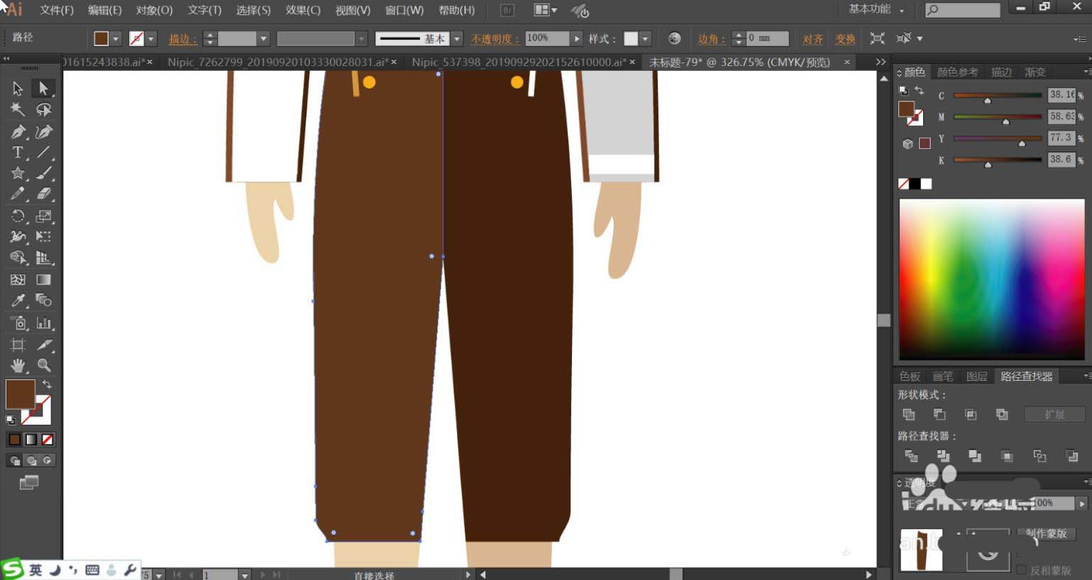1092x580 pixels.
Task: Click the 对齐 link in control bar
Action: point(812,39)
